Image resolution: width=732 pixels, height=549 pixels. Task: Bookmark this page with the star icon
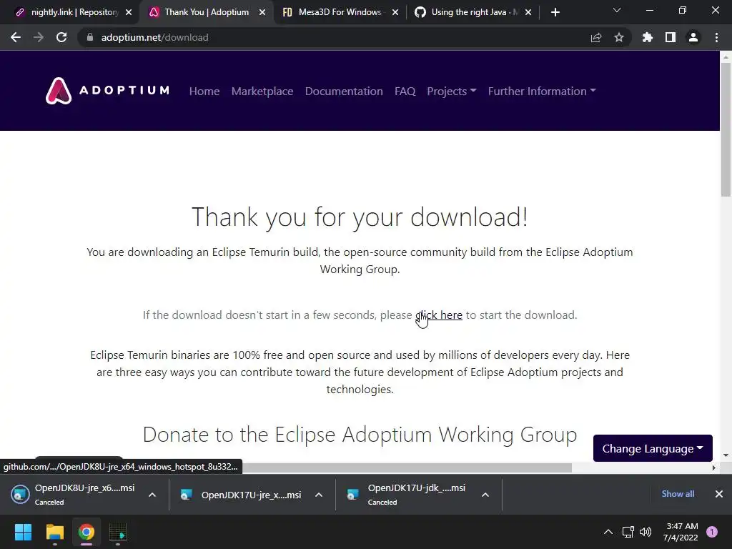pos(619,37)
